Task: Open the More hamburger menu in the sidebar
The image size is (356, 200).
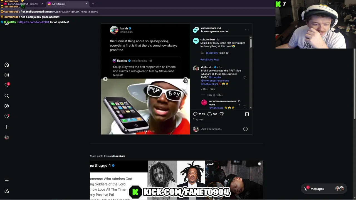Action: coord(7,181)
